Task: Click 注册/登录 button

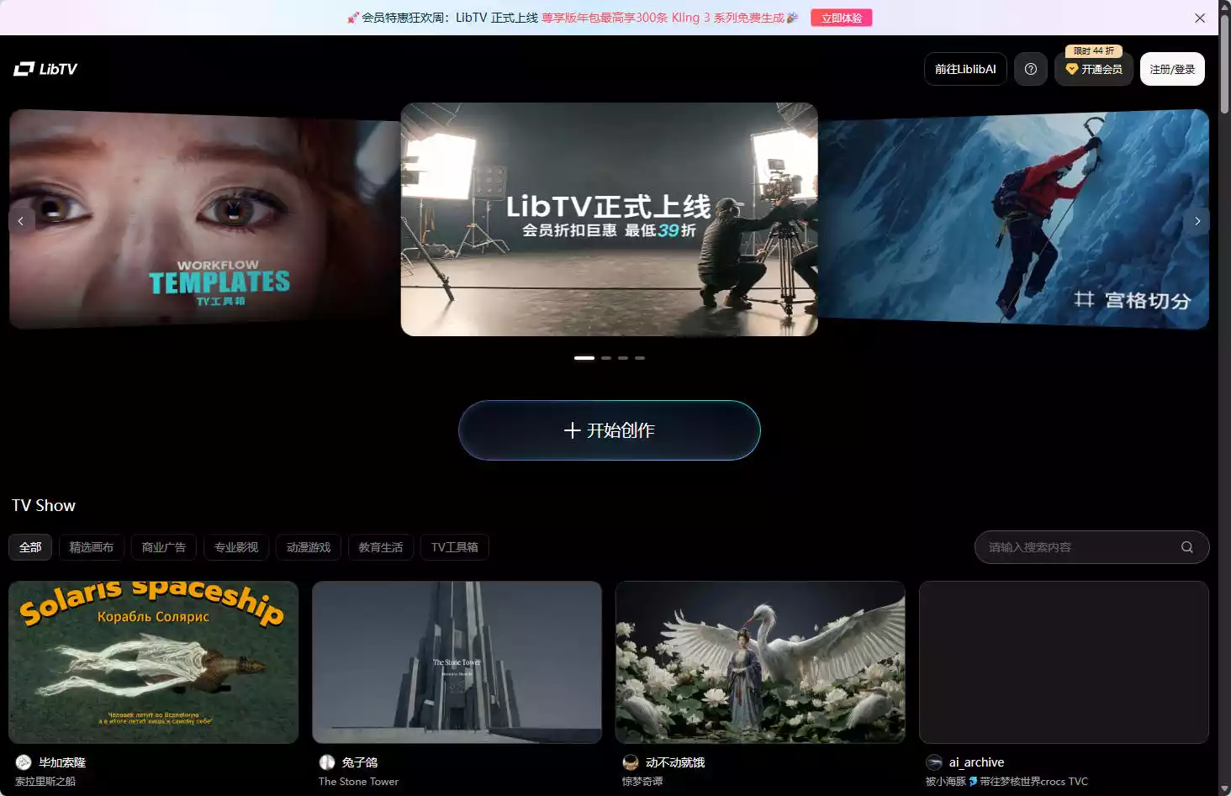Action: click(1172, 69)
